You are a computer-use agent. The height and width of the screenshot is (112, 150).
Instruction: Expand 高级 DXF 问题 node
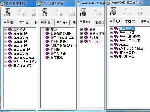[6, 66]
